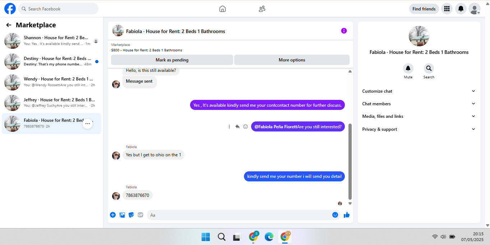Image resolution: width=490 pixels, height=245 pixels.
Task: Open more menu for 'Are you still interested?' message
Action: (229, 126)
